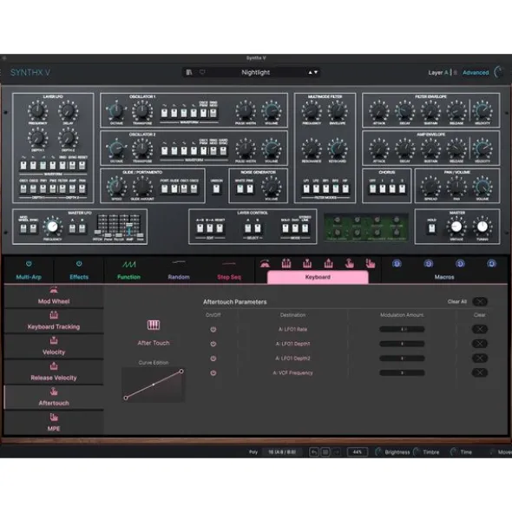
Task: Clear the A: LFO1 Depth2 modulation row
Action: [x=480, y=358]
